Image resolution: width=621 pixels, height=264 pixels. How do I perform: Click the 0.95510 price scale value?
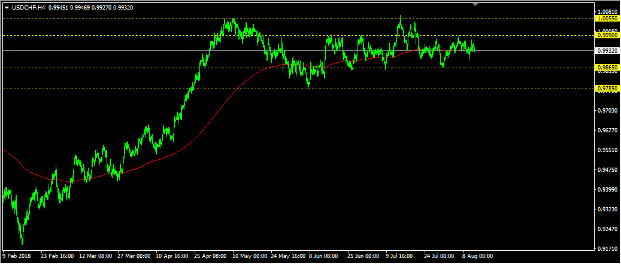click(607, 150)
